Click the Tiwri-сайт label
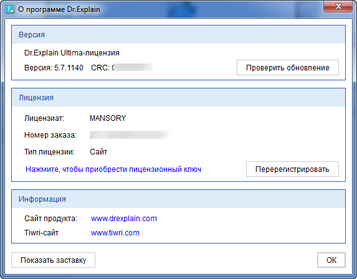357x279 pixels. click(x=42, y=233)
